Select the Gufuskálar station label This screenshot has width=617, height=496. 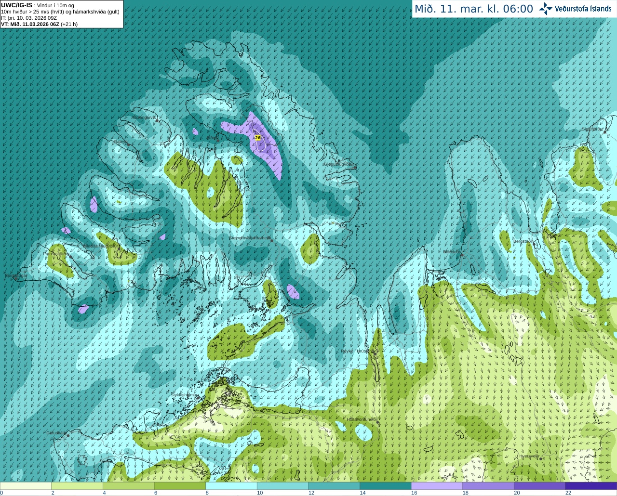coord(56,432)
